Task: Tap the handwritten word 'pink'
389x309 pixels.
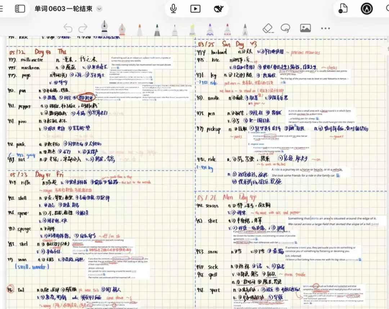Action: (21, 144)
